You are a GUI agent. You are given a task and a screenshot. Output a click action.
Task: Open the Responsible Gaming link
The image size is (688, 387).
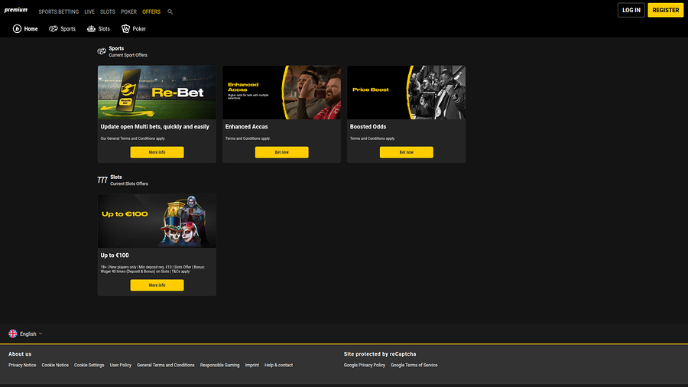tap(220, 365)
